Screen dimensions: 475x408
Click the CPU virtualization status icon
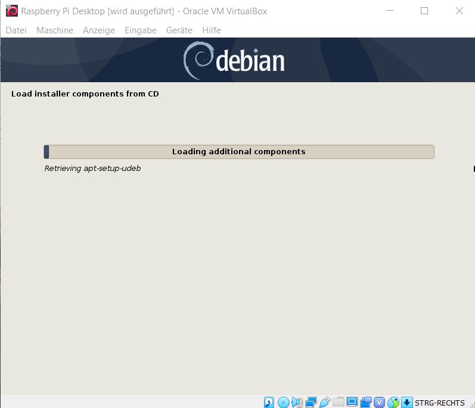click(x=379, y=402)
